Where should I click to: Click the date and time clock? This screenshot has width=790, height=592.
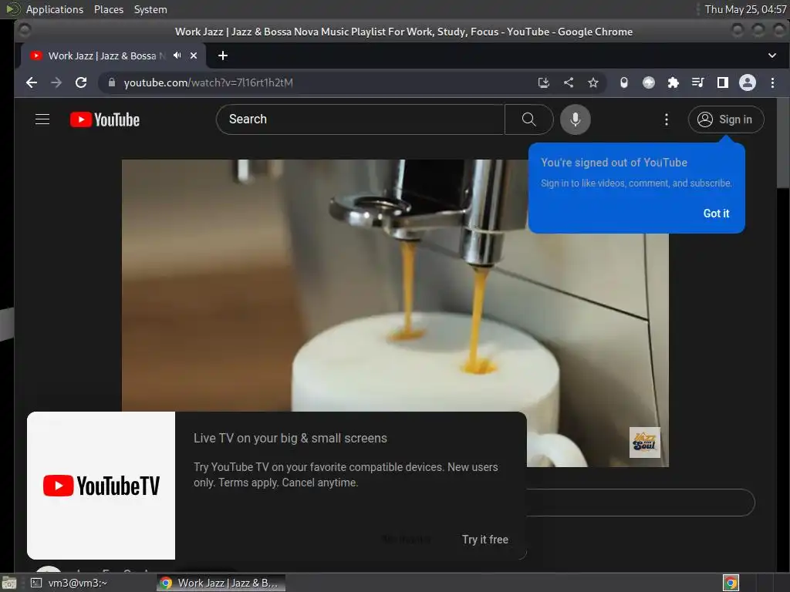coord(745,9)
